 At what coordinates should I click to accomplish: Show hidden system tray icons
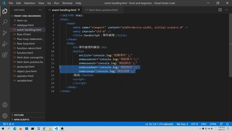(200, 128)
